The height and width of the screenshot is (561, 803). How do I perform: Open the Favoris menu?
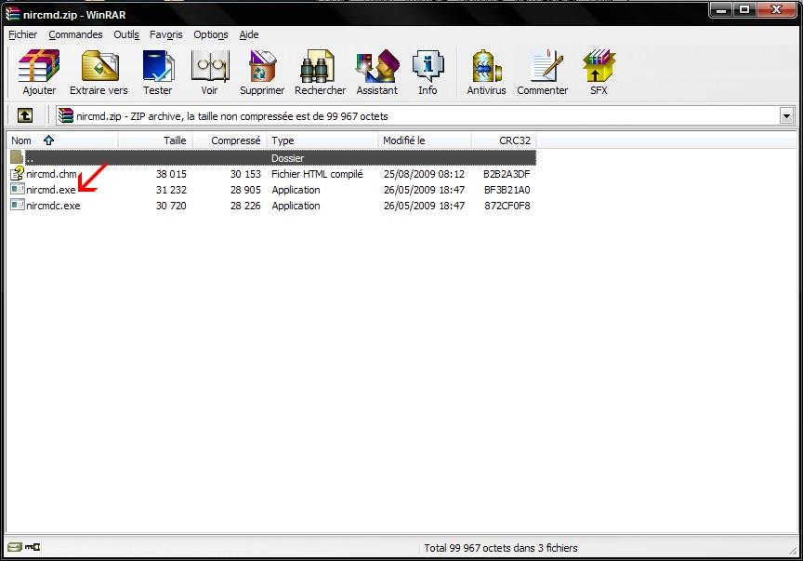(x=166, y=34)
